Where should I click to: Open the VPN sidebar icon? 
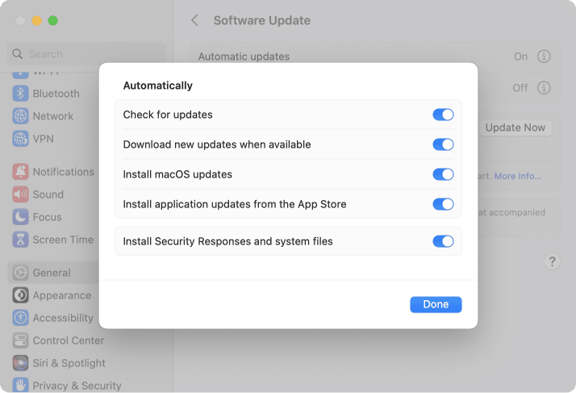[x=21, y=139]
